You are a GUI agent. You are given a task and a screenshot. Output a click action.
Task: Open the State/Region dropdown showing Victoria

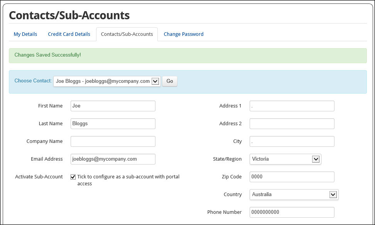pyautogui.click(x=285, y=159)
